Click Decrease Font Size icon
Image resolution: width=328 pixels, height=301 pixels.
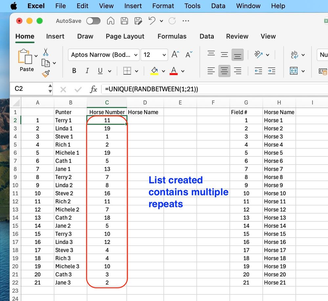click(189, 54)
